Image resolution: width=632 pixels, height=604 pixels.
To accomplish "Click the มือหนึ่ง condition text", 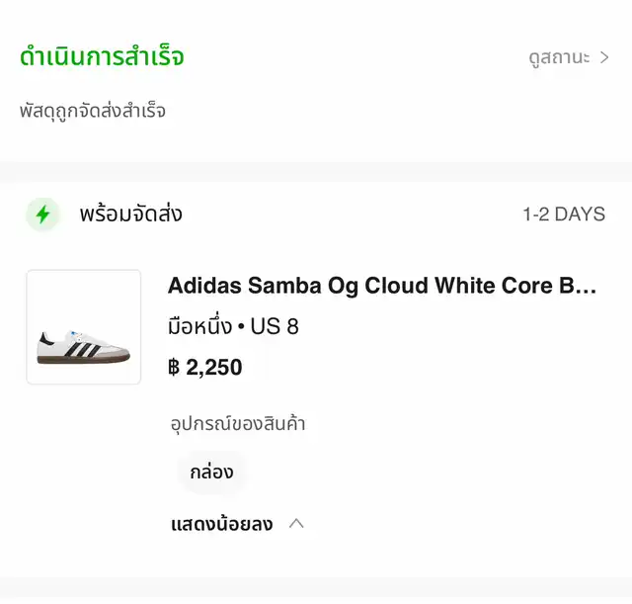I will point(200,327).
